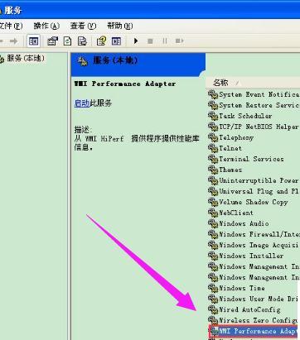Click the Restart Service toolbar icon

click(179, 41)
